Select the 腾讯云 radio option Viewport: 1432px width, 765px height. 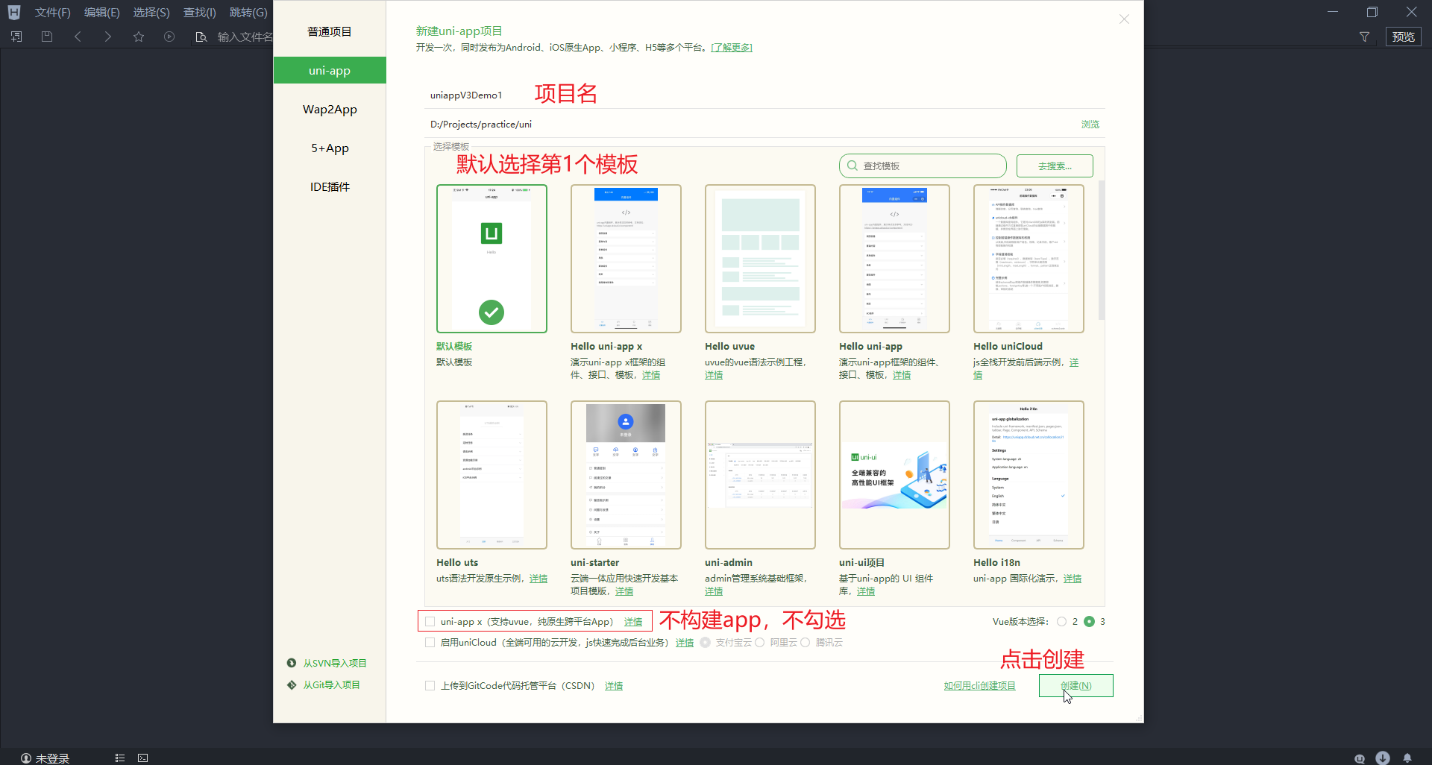pos(805,642)
